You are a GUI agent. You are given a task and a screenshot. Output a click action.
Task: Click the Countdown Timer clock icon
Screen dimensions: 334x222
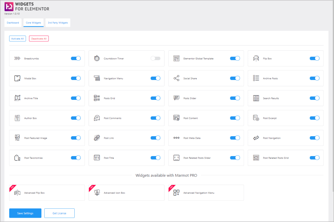point(97,58)
